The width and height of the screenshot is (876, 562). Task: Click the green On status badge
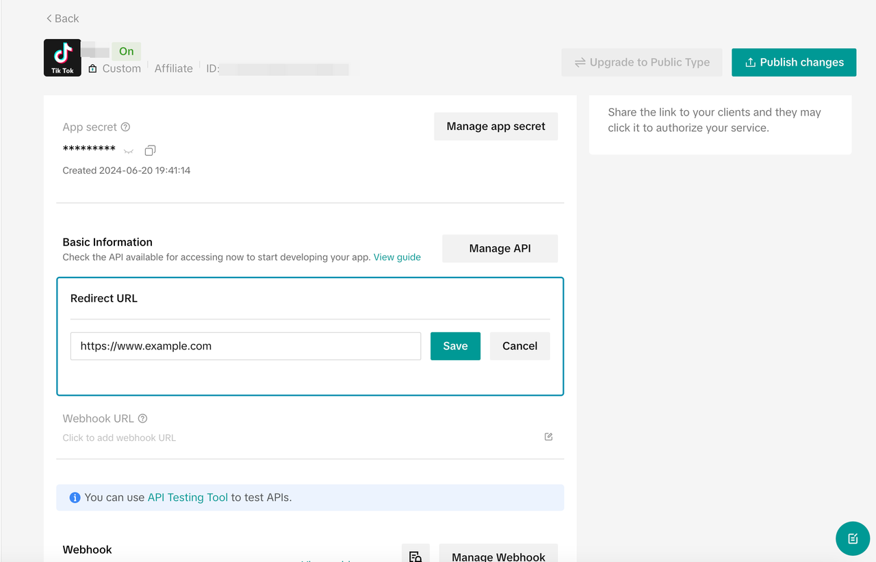point(127,51)
